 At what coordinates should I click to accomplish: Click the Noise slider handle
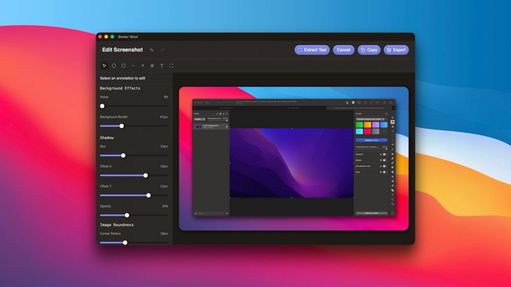102,106
